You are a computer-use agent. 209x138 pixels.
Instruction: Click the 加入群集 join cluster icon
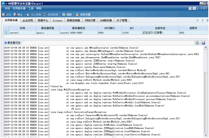[x=28, y=15]
